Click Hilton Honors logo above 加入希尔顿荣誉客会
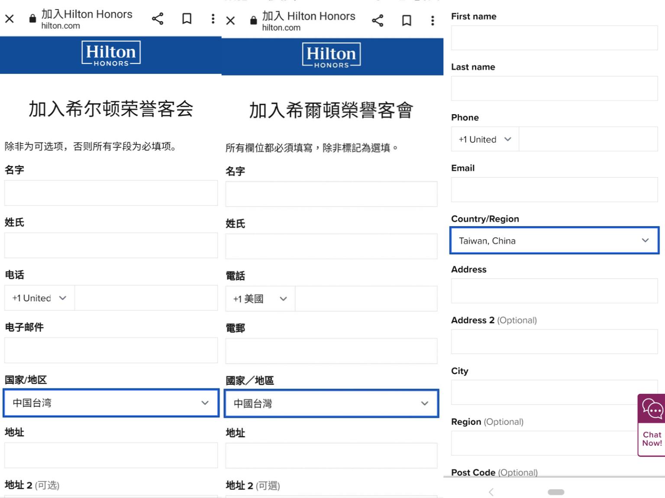The width and height of the screenshot is (665, 498). (x=111, y=54)
